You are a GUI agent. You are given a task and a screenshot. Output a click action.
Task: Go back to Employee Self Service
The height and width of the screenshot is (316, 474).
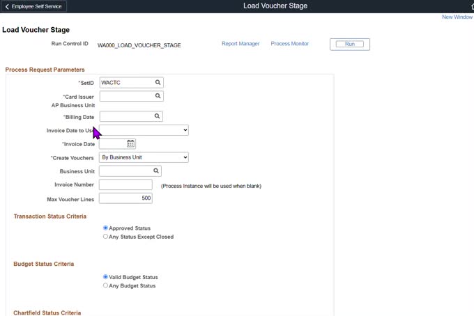click(x=33, y=6)
